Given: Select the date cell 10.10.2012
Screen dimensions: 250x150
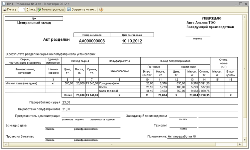Looking at the screenshot, I should [132, 41].
